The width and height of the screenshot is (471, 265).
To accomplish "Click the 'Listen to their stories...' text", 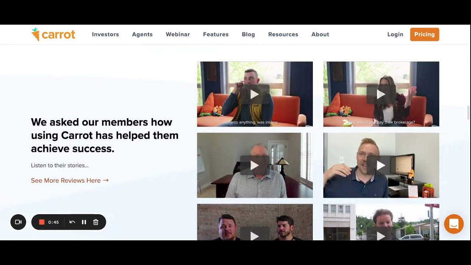I will [x=60, y=165].
